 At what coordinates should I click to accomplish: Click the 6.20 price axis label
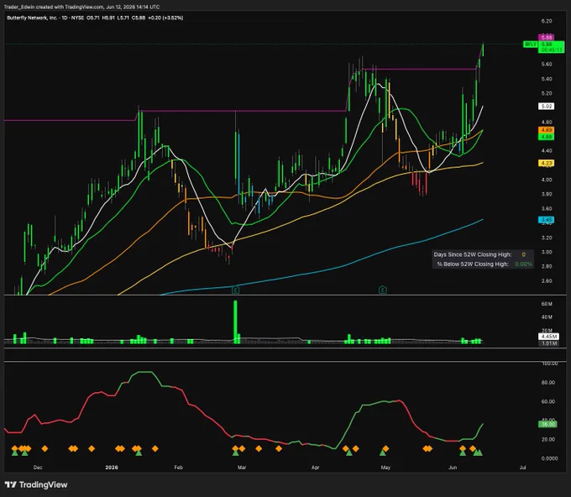[x=547, y=21]
